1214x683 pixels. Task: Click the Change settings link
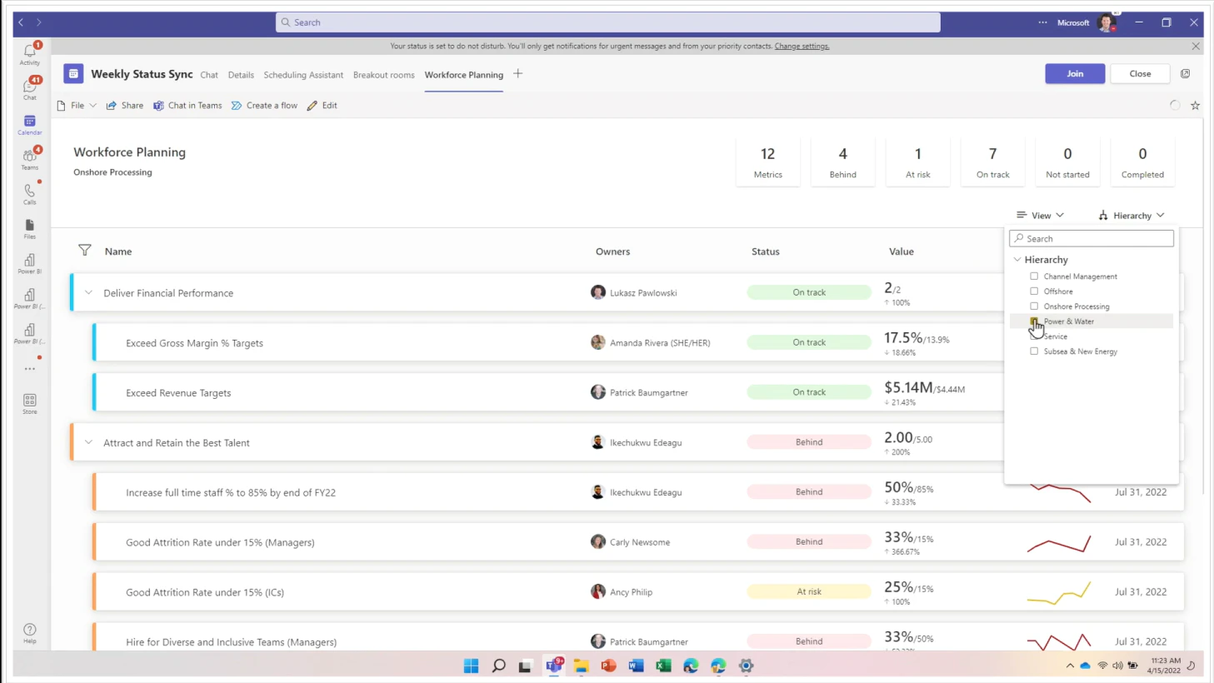click(x=802, y=46)
